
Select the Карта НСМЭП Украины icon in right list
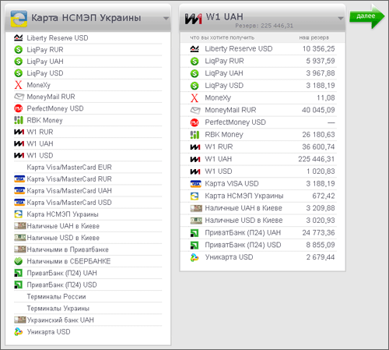pos(194,196)
